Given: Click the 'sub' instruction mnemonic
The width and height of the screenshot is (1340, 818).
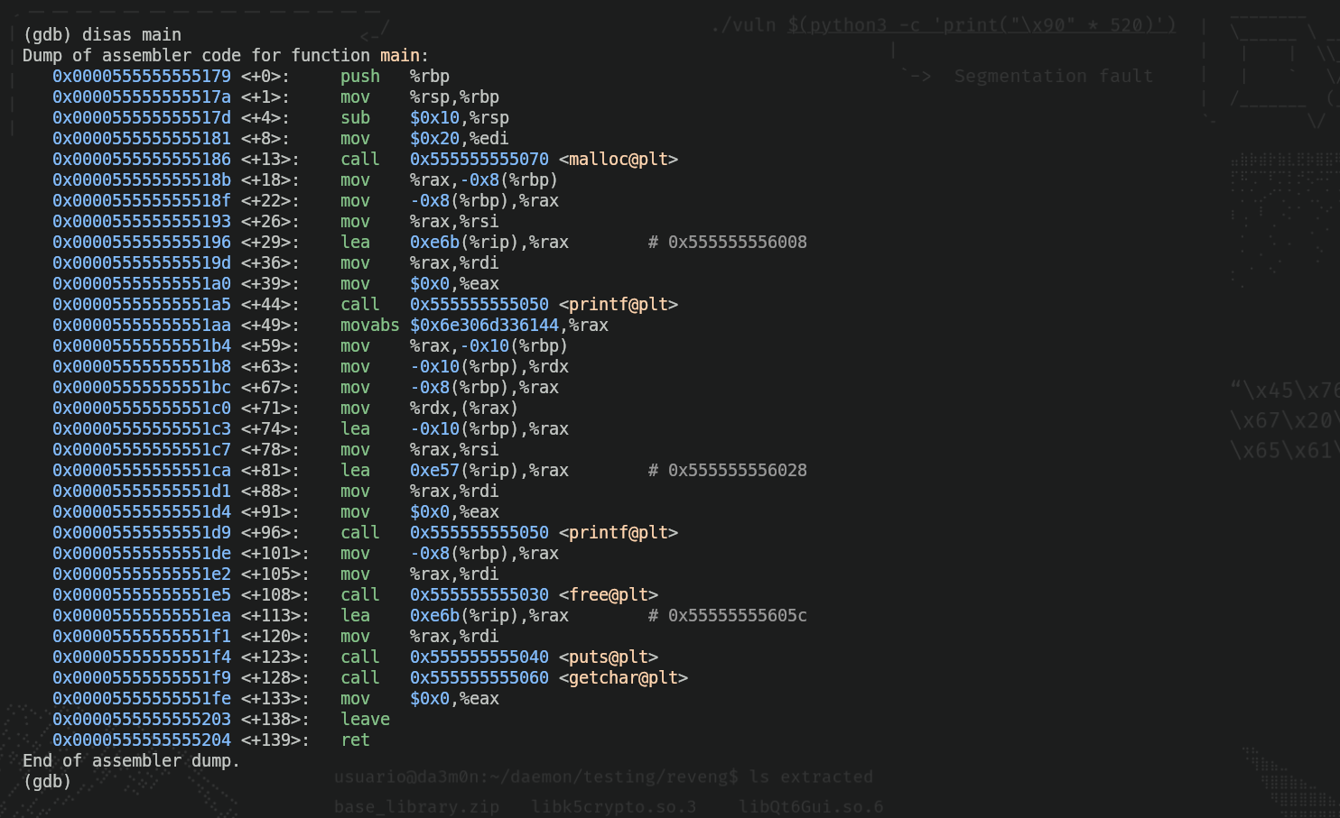Looking at the screenshot, I should [x=355, y=117].
